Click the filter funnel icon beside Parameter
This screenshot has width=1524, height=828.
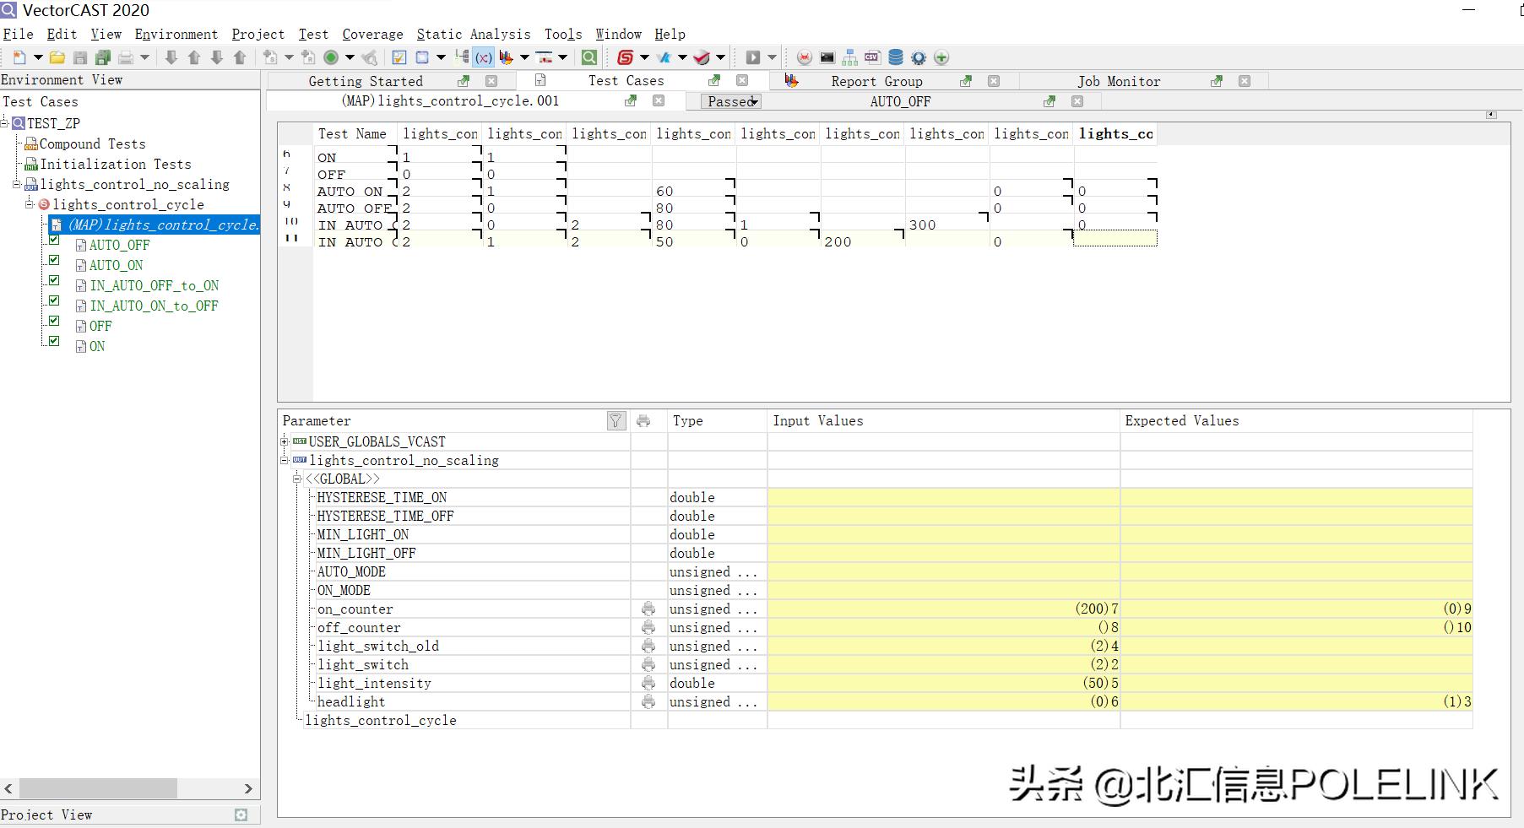[616, 421]
